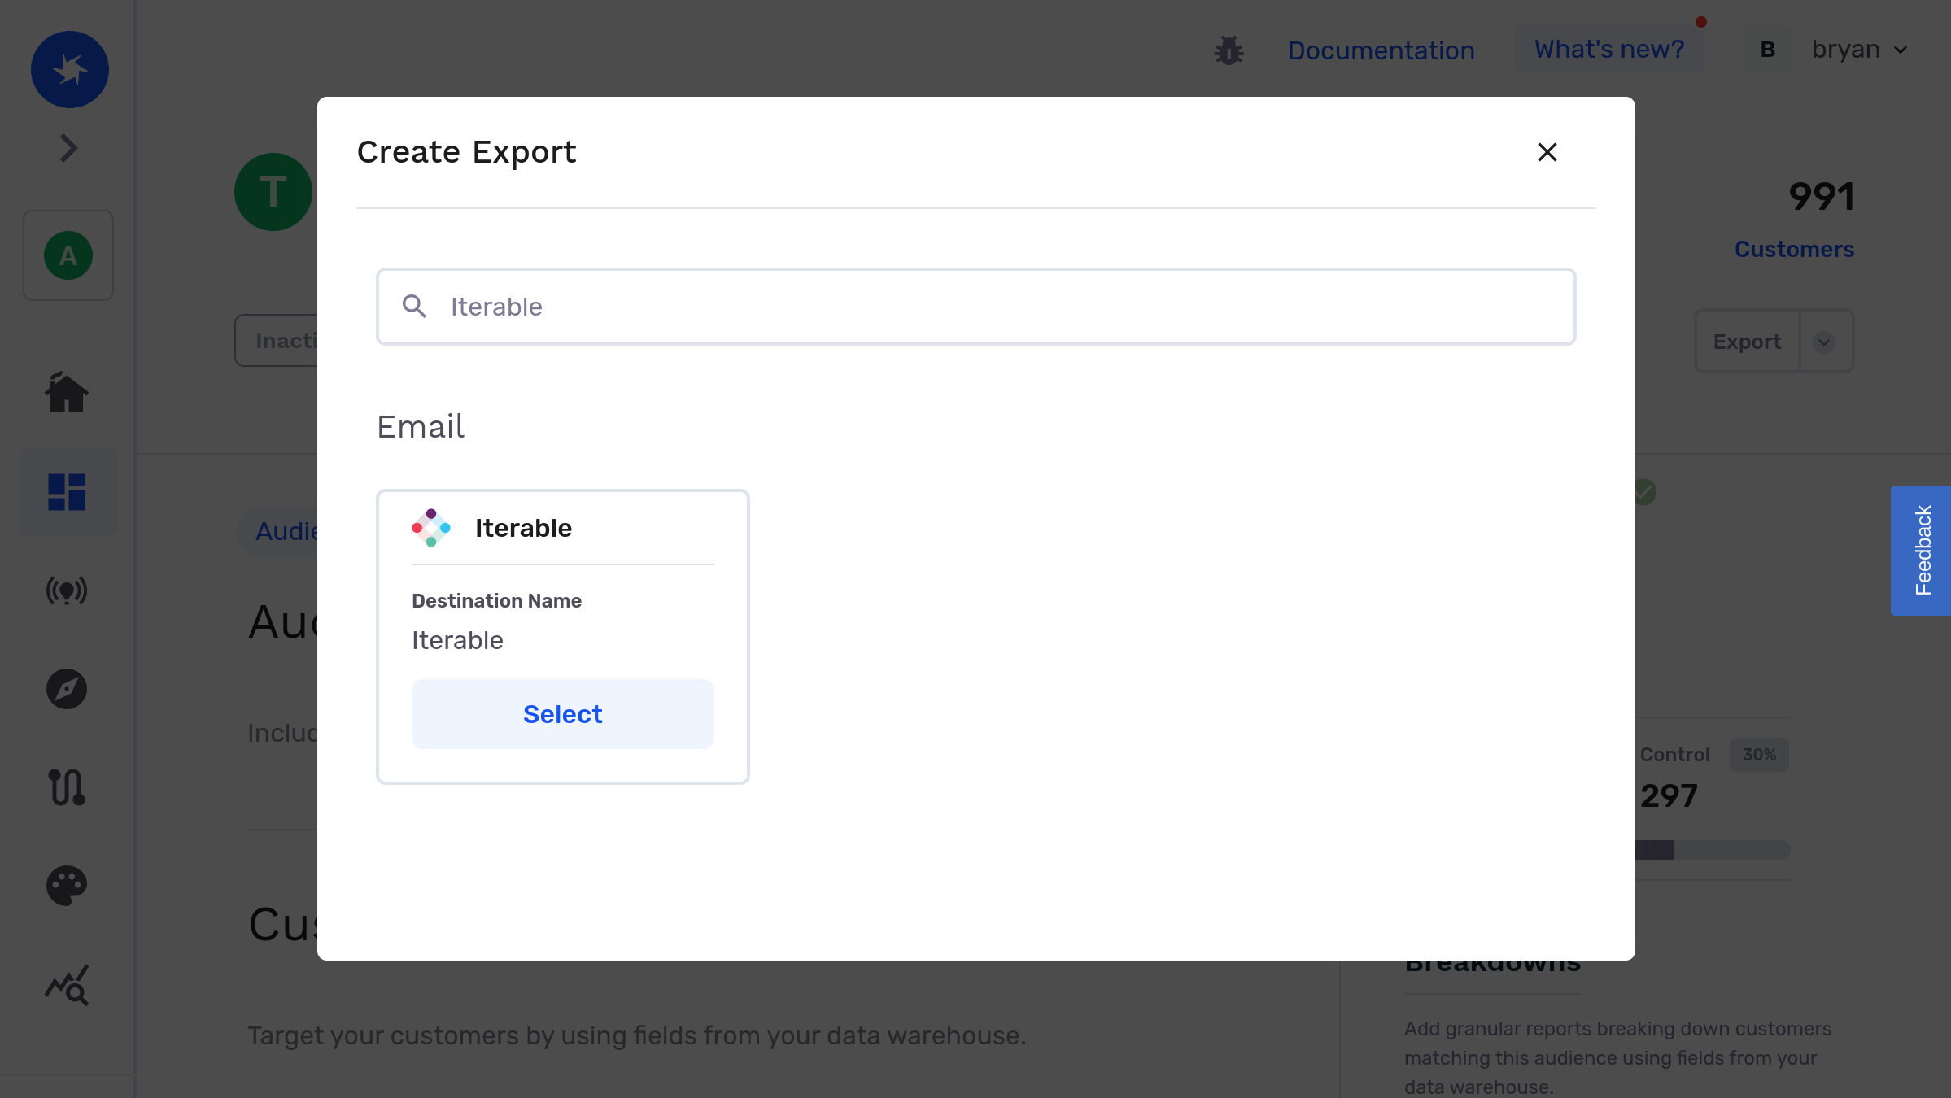Expand the Export dropdown arrow
Viewport: 1951px width, 1098px height.
coord(1824,342)
